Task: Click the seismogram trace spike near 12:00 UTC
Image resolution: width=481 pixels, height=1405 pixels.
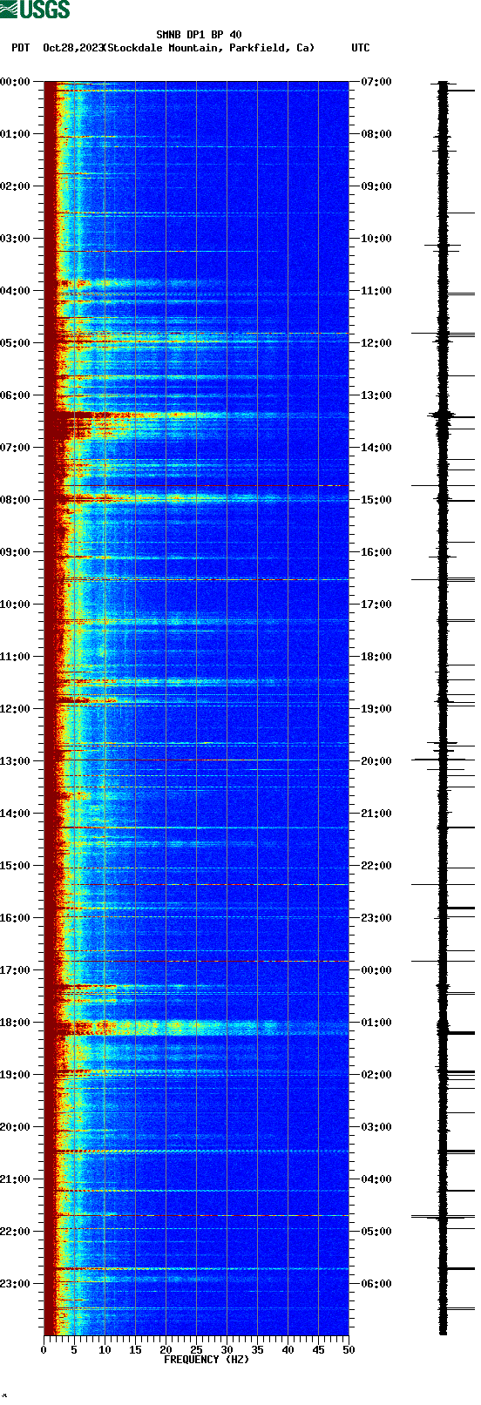Action: pos(444,334)
